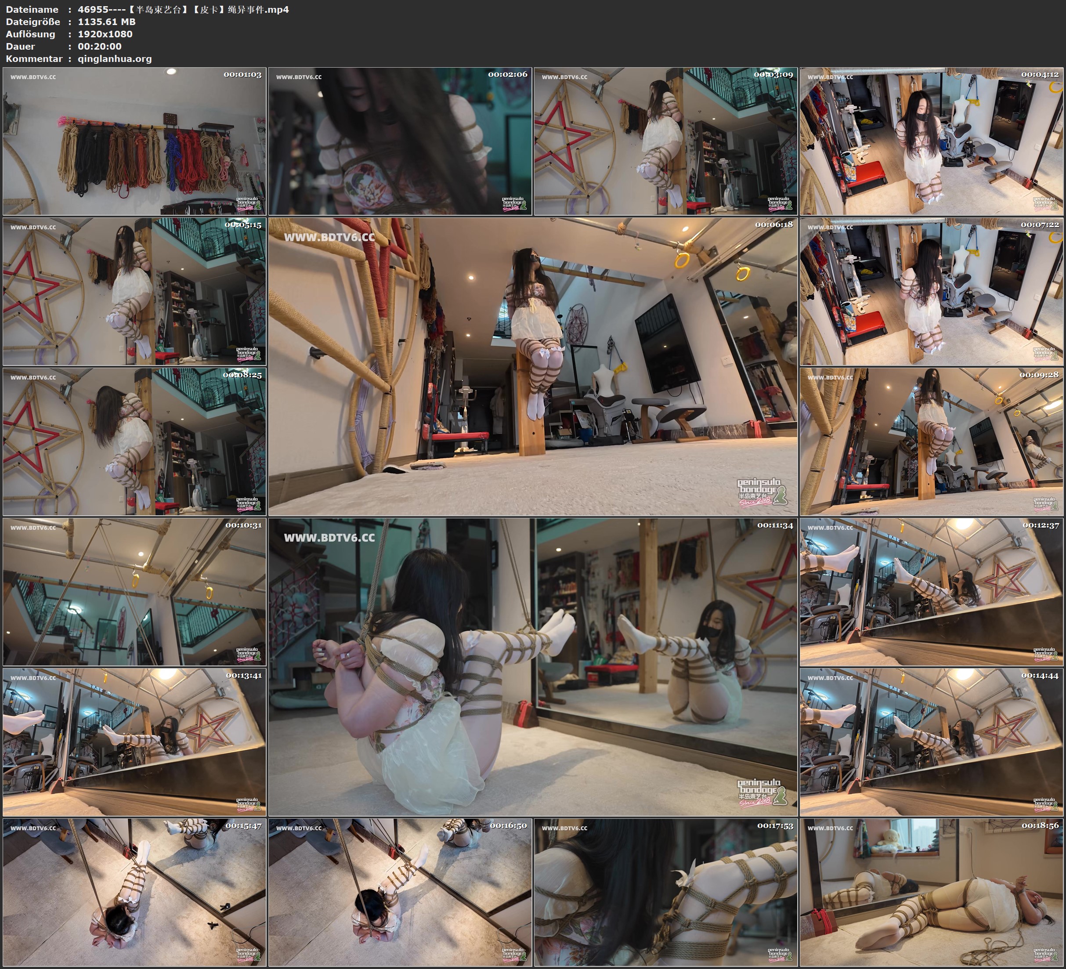Select the thumbnail at 00:14:44

(932, 742)
